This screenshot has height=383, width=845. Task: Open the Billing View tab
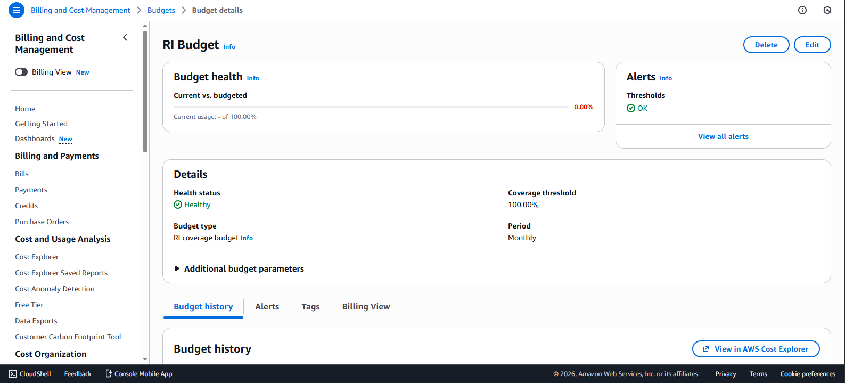tap(366, 306)
